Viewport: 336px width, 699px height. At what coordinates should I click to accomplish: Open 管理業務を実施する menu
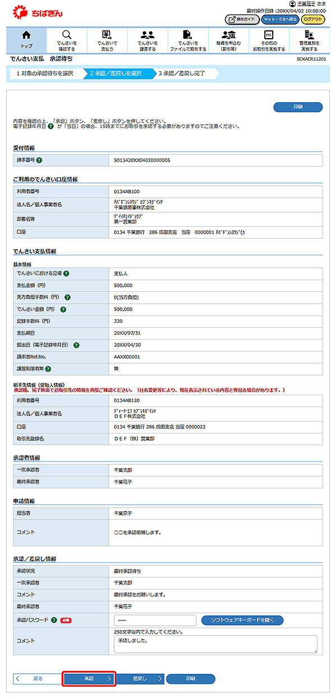pos(309,39)
